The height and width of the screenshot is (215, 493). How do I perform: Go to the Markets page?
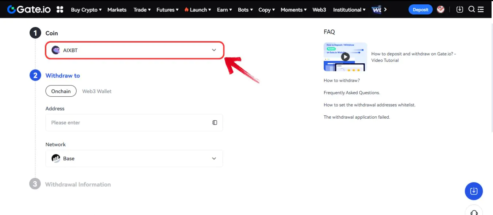pos(117,10)
